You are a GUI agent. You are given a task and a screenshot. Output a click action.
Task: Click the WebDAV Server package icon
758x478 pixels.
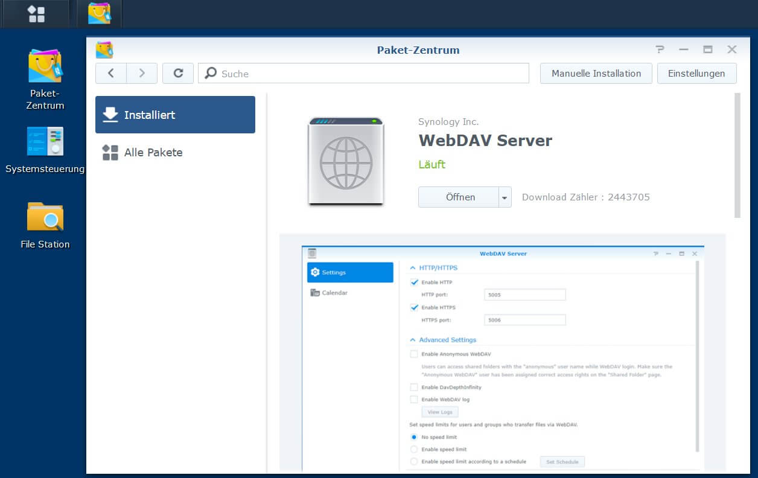pos(346,161)
